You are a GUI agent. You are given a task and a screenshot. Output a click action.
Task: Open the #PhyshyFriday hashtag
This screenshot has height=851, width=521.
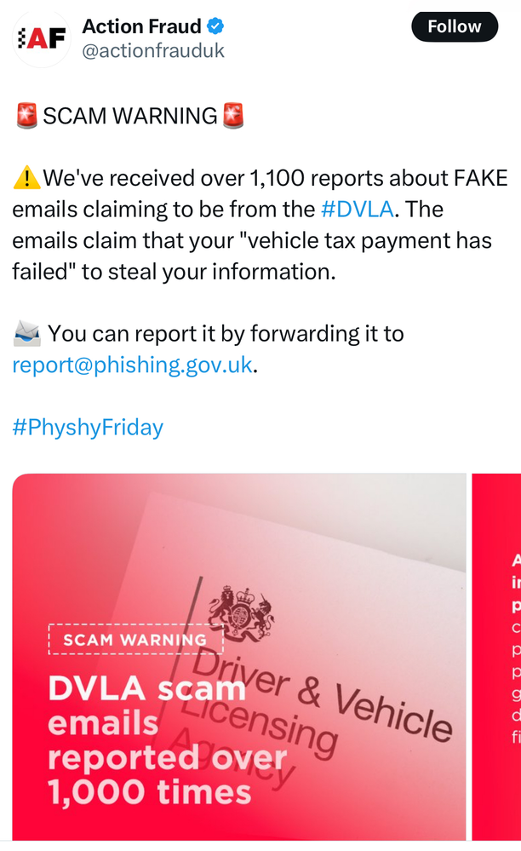(x=88, y=428)
